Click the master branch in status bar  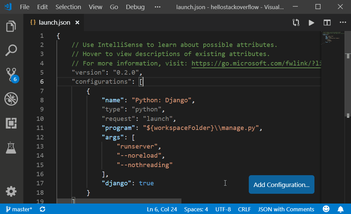point(19,209)
